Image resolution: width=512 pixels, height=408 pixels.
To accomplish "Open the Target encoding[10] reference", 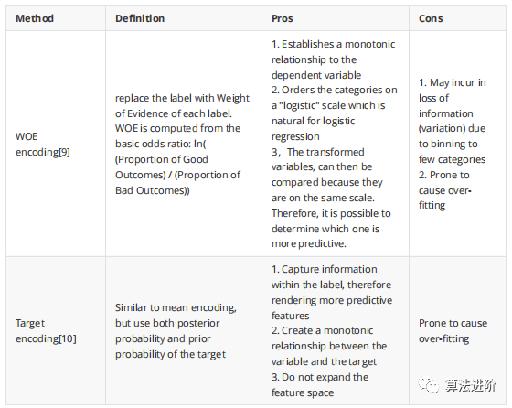I will click(46, 330).
